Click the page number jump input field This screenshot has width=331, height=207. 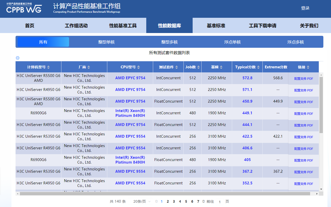(x=220, y=202)
